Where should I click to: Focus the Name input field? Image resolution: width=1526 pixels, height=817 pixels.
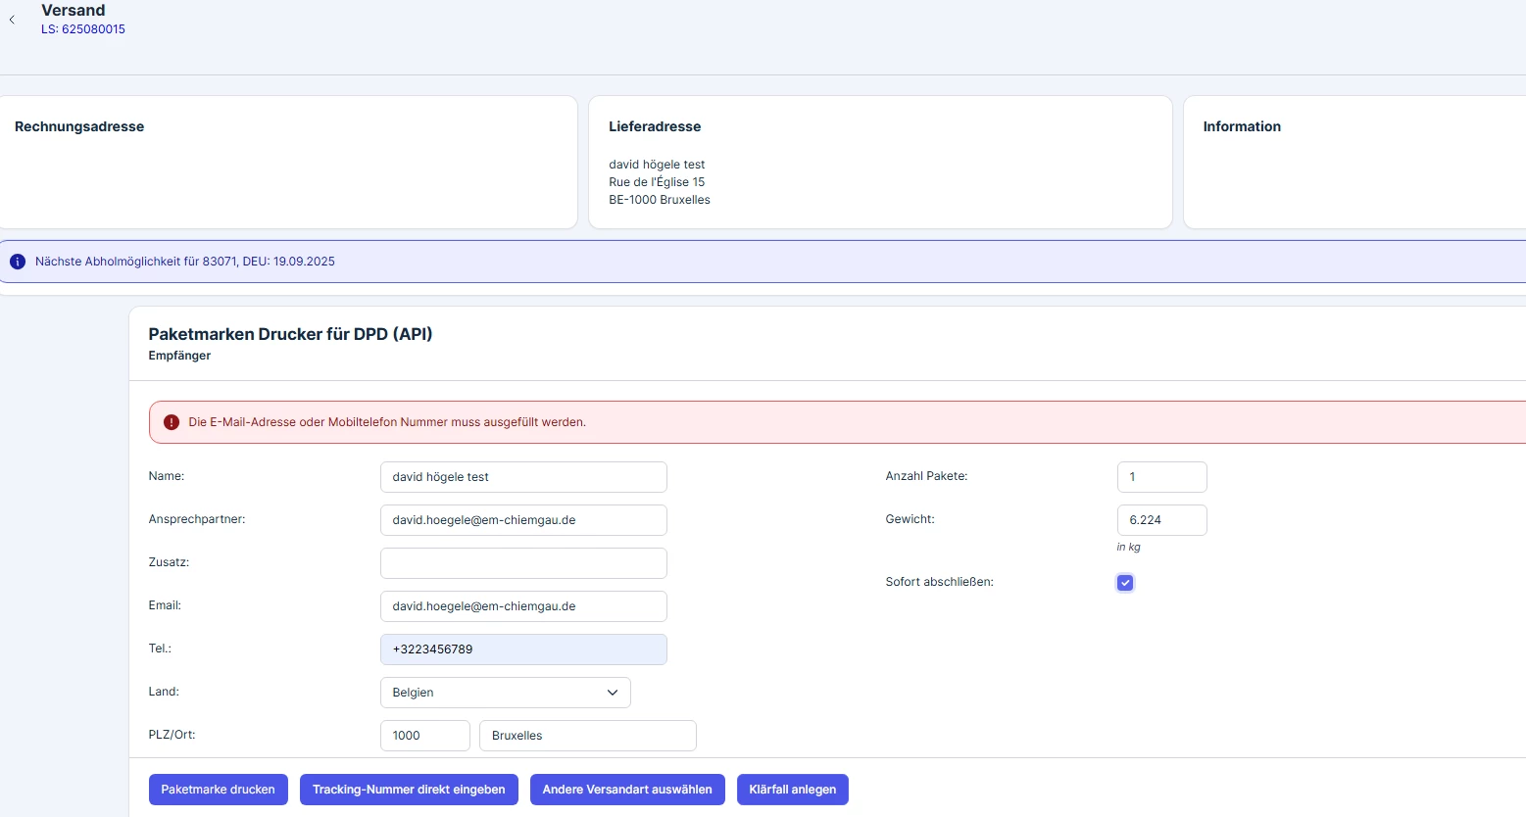pyautogui.click(x=523, y=477)
